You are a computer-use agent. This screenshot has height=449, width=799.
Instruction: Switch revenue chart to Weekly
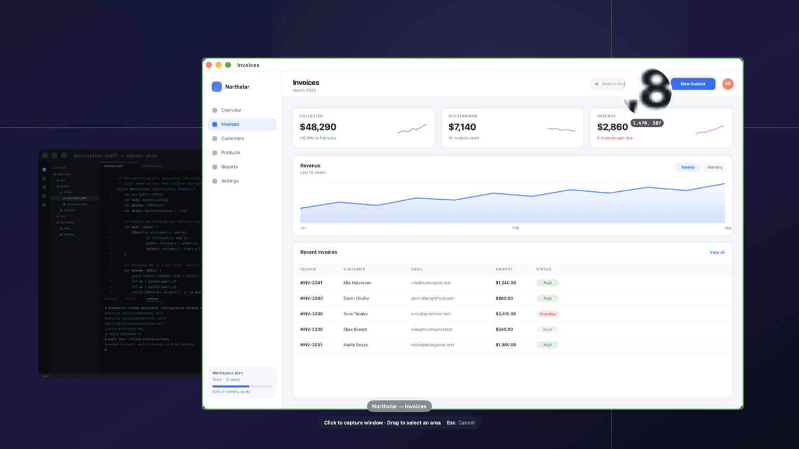[x=688, y=167]
